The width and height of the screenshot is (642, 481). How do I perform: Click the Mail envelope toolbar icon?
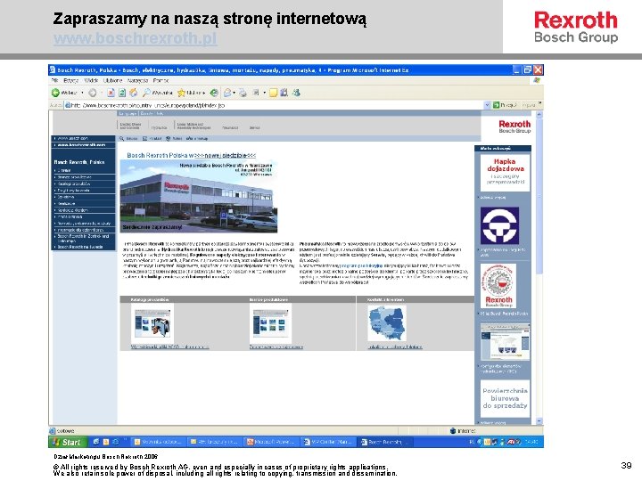click(x=227, y=93)
